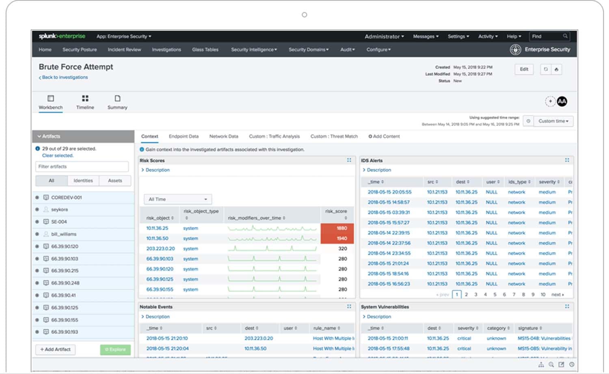Toggle selection of 66.39.90.103 artifact
This screenshot has height=374, width=609.
[x=37, y=258]
